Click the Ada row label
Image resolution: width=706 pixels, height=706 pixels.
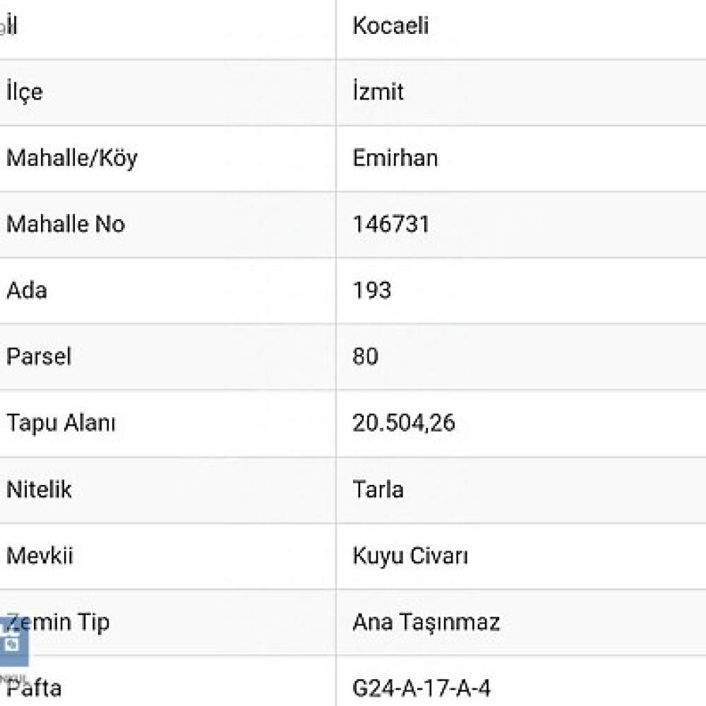[x=27, y=290]
